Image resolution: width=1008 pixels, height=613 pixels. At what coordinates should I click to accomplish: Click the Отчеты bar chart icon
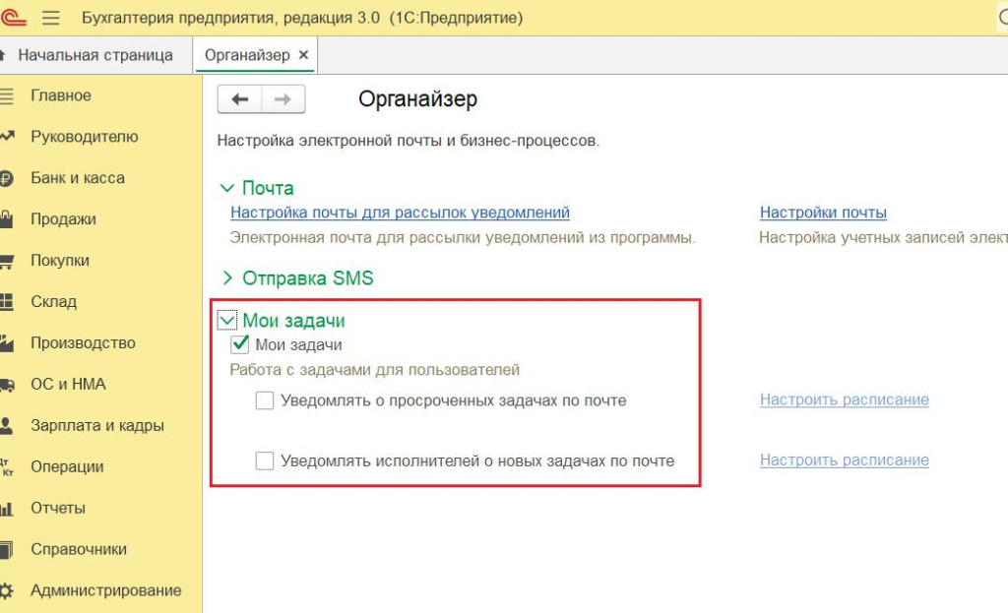tap(7, 509)
